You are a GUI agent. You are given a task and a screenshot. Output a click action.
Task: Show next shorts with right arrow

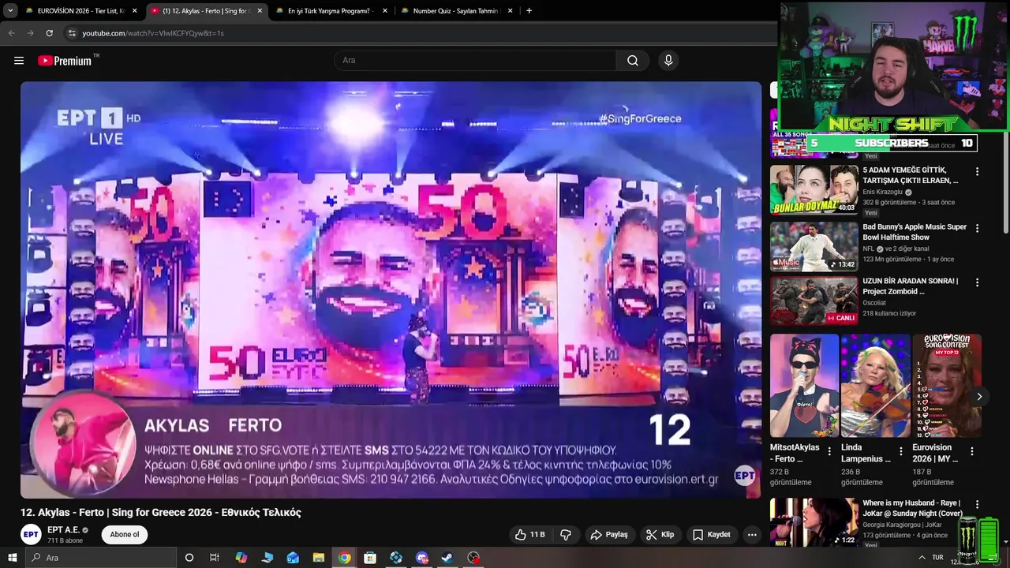(x=979, y=397)
